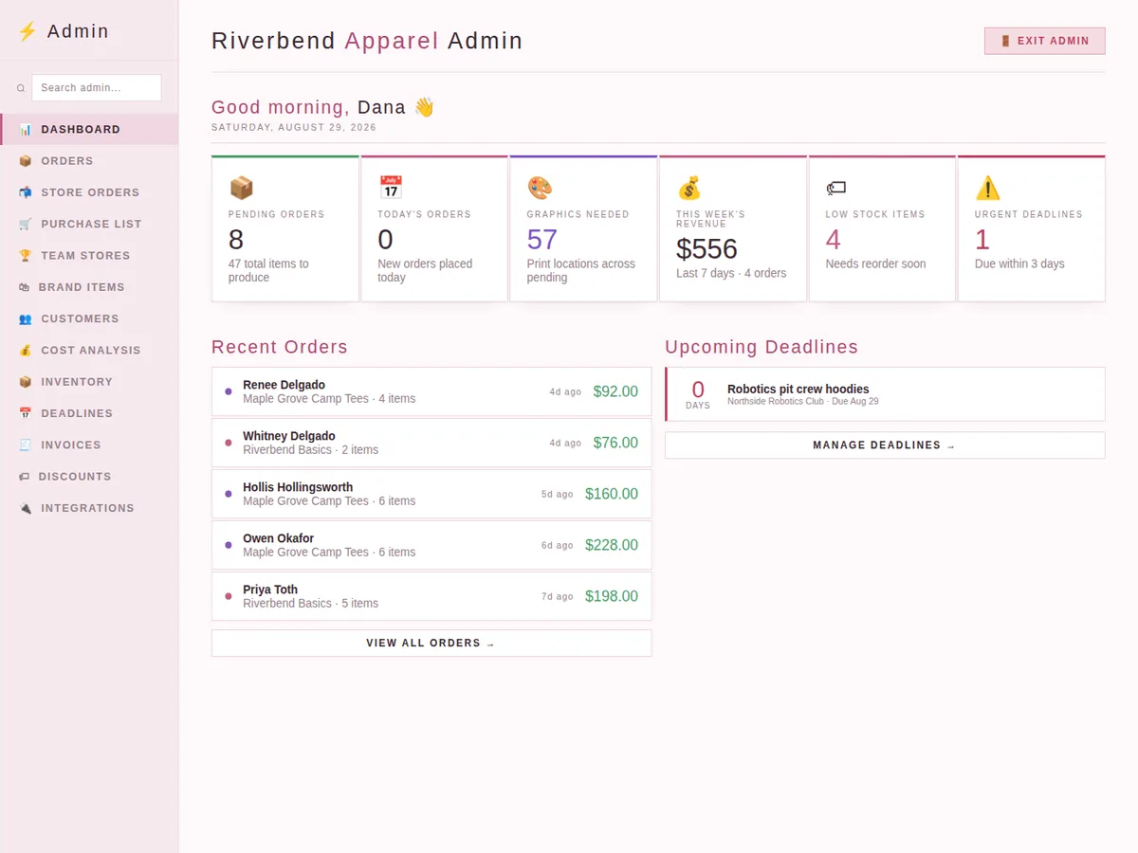
Task: Select Brand Items in sidebar
Action: [x=89, y=287]
